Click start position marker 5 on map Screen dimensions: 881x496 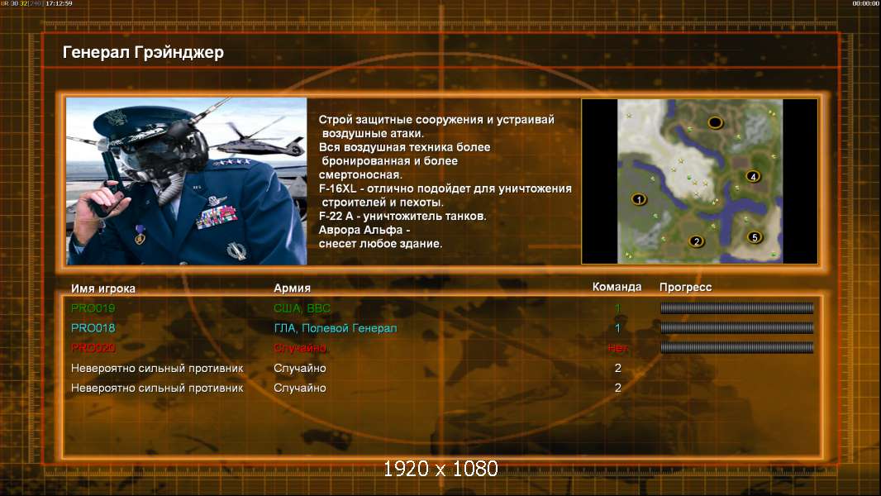(755, 237)
